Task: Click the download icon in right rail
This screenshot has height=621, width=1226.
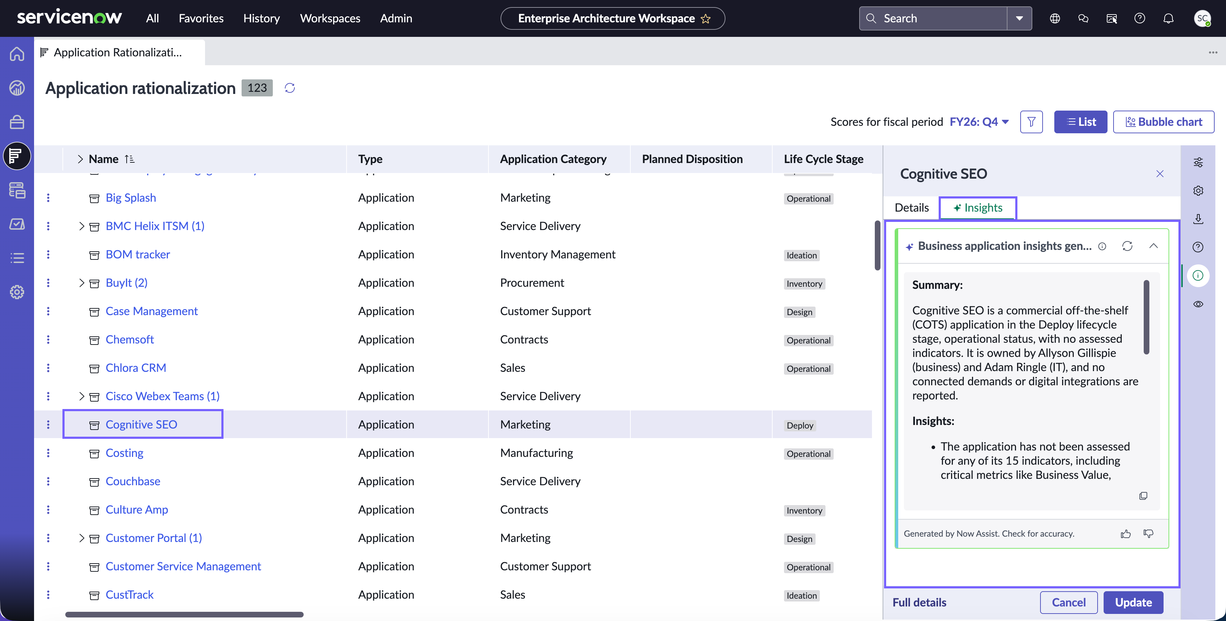Action: 1198,219
